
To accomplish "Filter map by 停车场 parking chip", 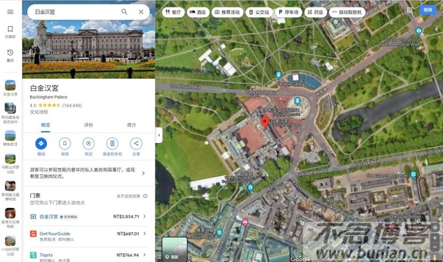I will [x=289, y=12].
